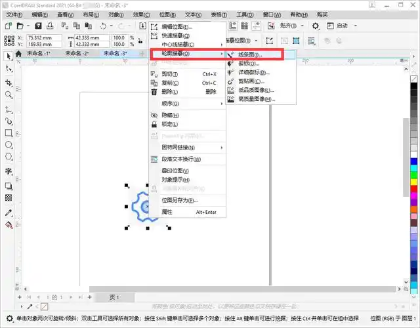Choose 属性 Properties in context menu

point(188,212)
